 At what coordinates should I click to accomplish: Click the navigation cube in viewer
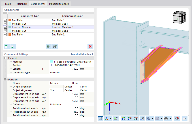[x=179, y=17]
